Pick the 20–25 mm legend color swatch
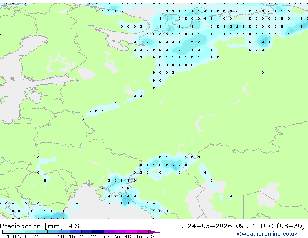Viewport: 308px width, 238px height. [x=87, y=232]
